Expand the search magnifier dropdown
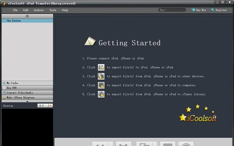 (162, 10)
